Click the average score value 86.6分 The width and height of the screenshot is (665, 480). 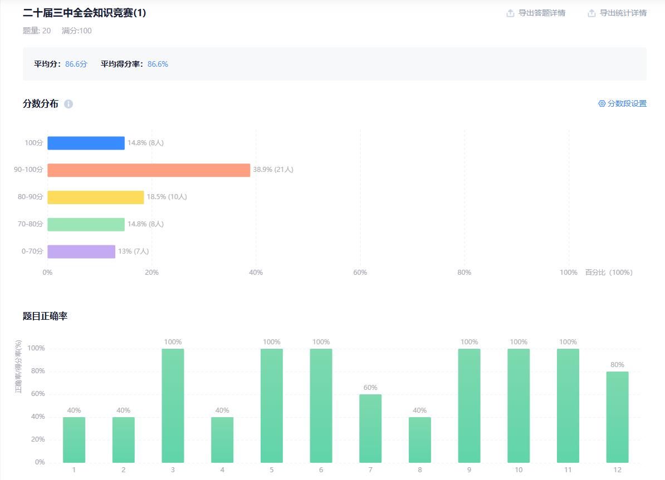76,64
